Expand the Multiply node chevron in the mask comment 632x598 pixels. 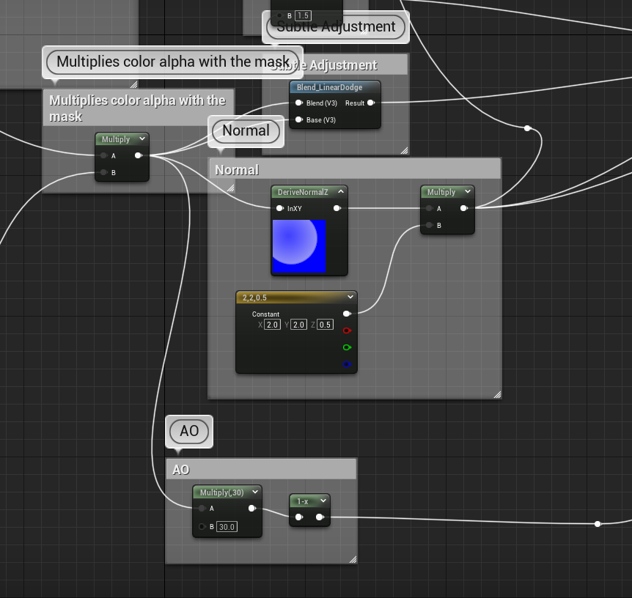click(142, 139)
